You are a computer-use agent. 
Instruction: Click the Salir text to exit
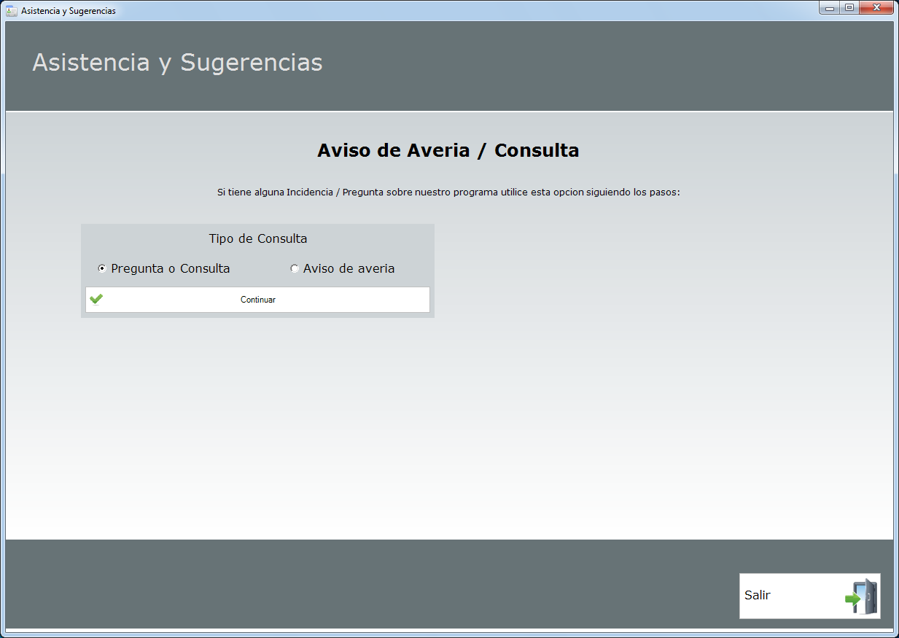pyautogui.click(x=757, y=595)
